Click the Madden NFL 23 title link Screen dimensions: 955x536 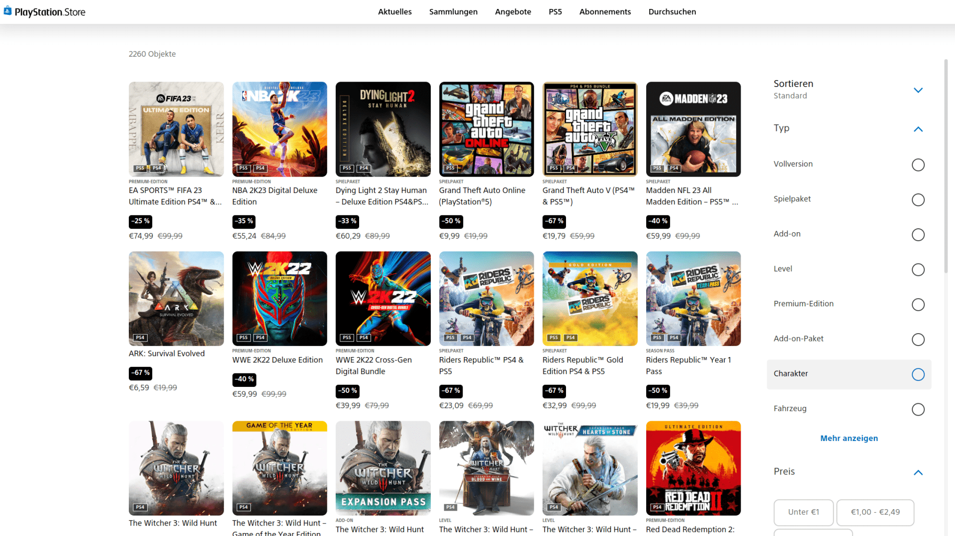pyautogui.click(x=692, y=196)
